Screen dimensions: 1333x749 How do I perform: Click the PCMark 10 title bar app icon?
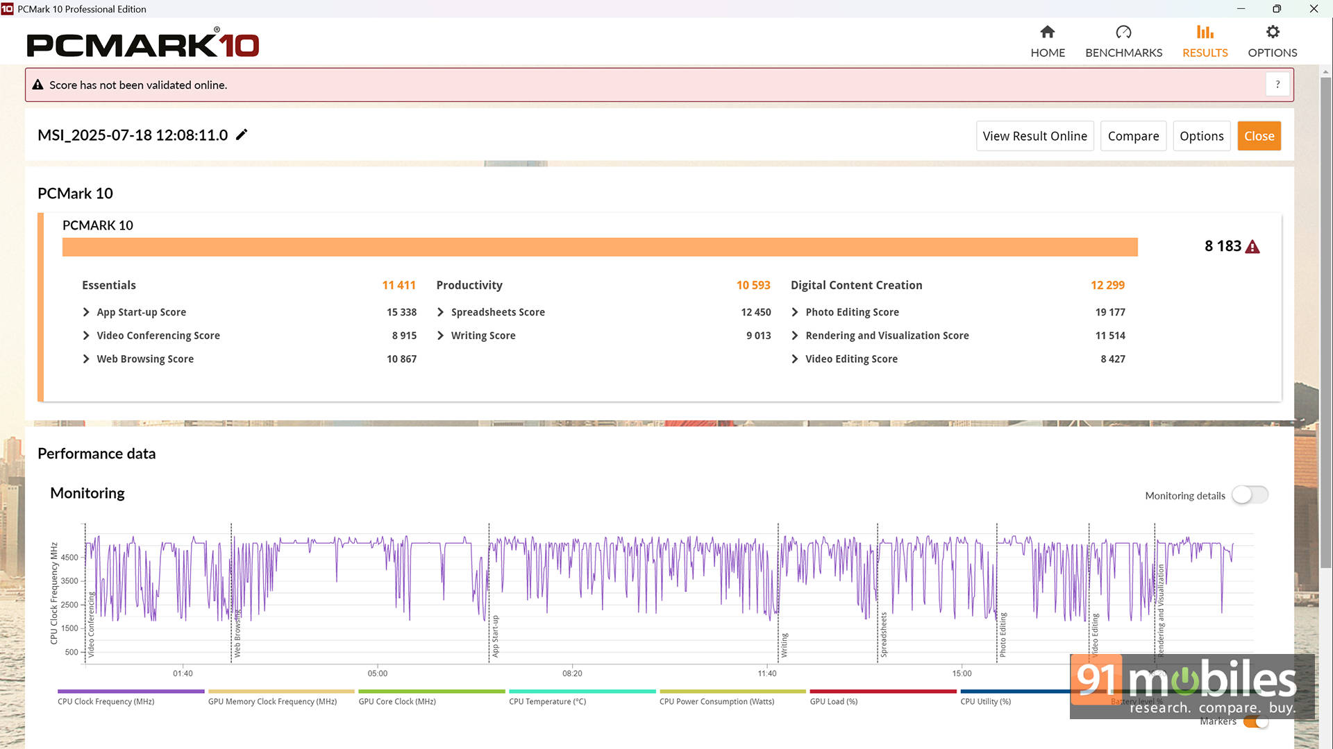point(7,9)
